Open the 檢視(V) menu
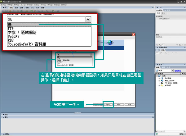 [x=16, y=5]
